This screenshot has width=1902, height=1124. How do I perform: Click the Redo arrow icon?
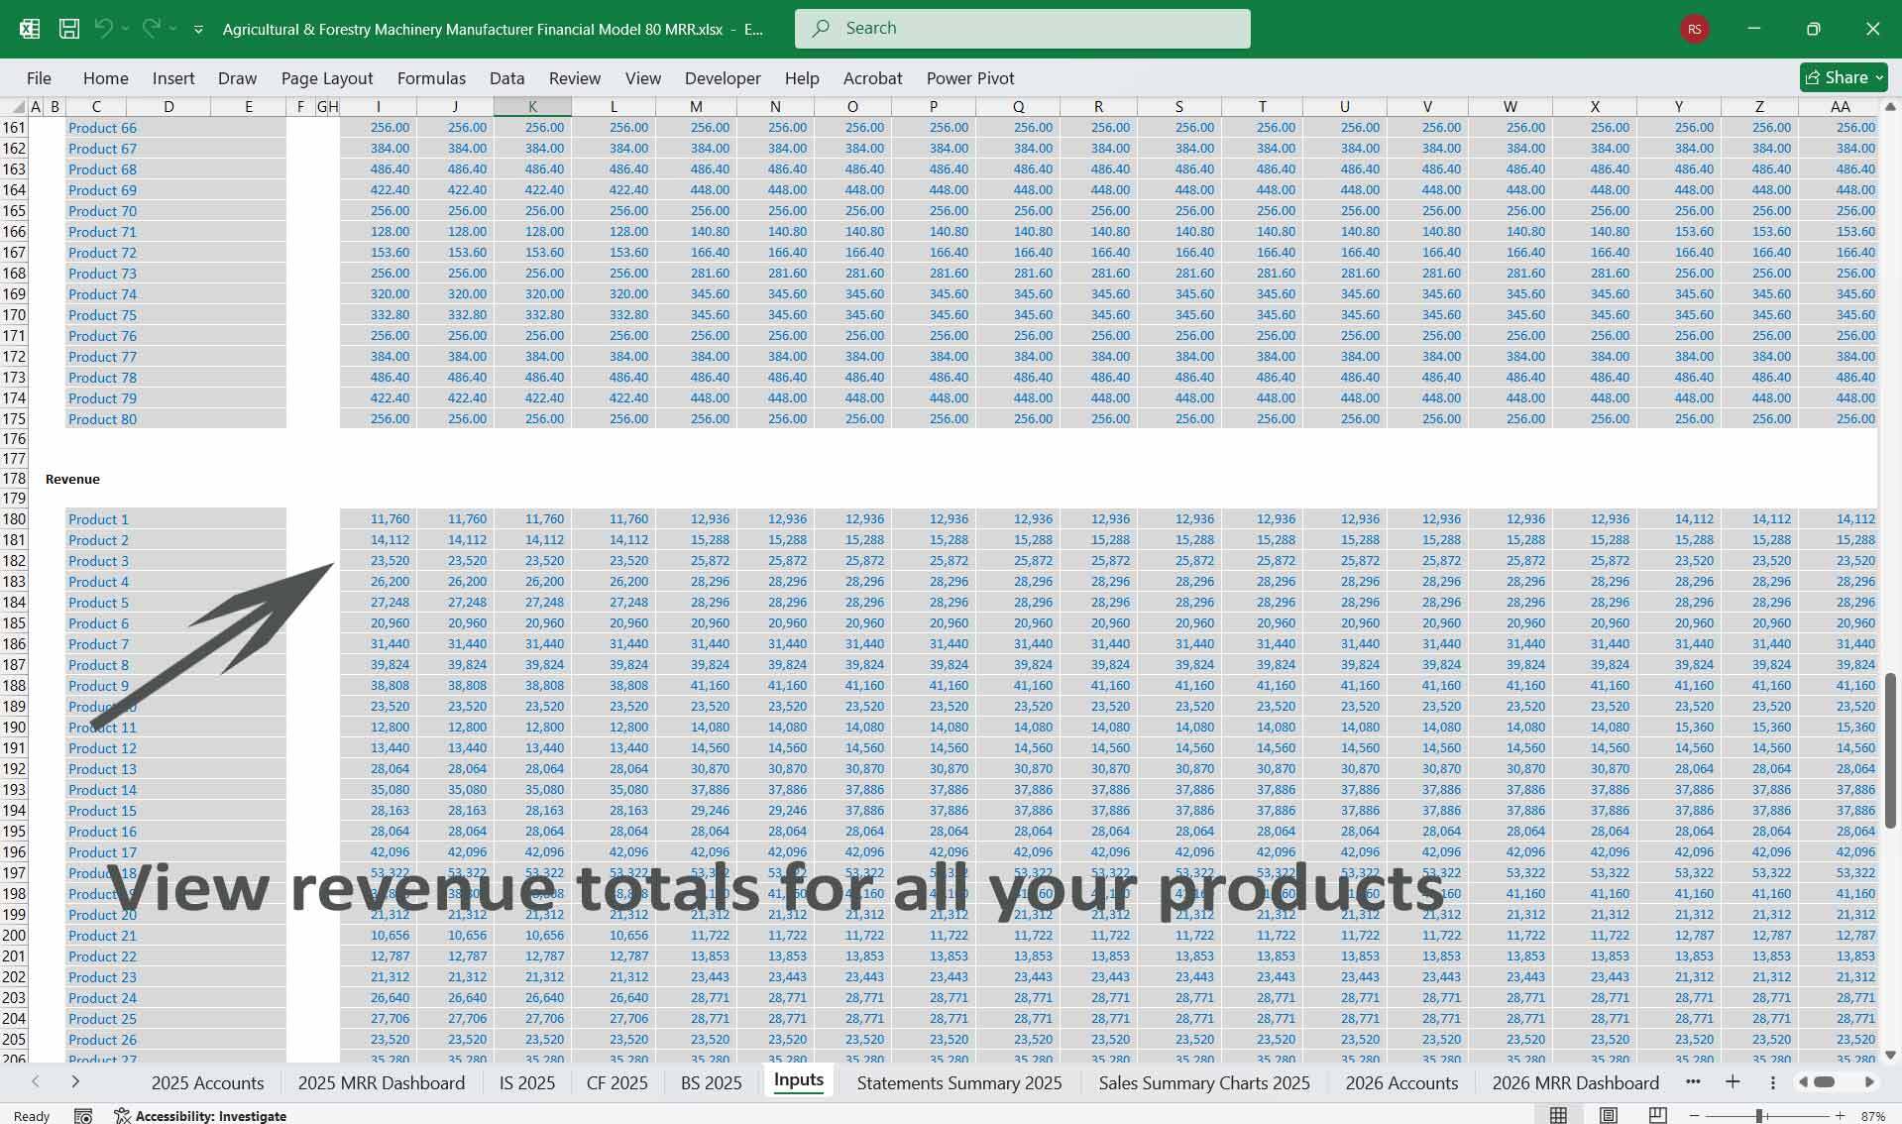151,29
